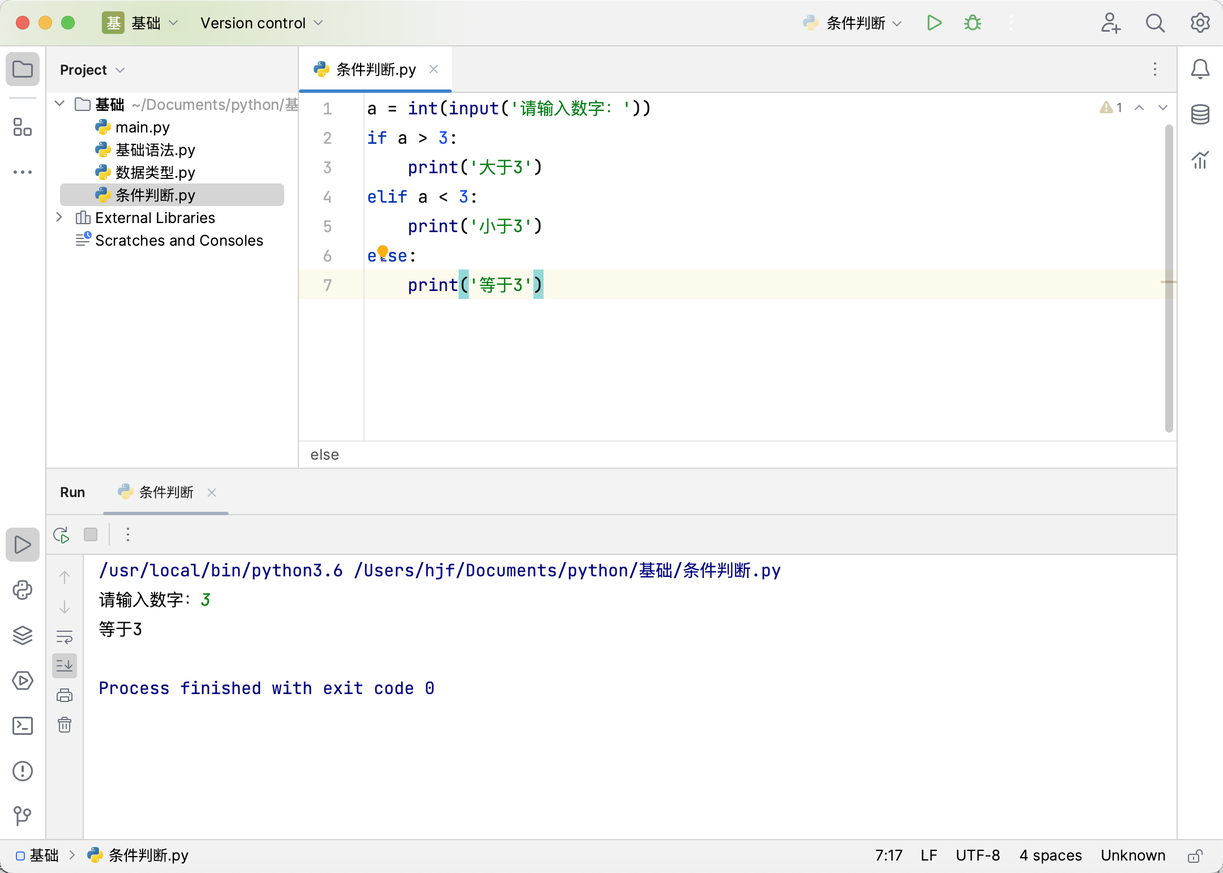
Task: Open Git version control tool window
Action: (23, 816)
